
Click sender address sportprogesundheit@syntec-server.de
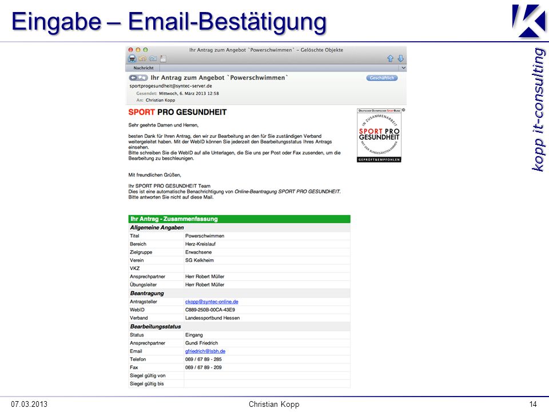pyautogui.click(x=170, y=86)
